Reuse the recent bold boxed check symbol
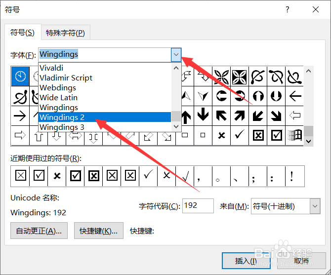This screenshot has width=331, height=275. (75, 176)
